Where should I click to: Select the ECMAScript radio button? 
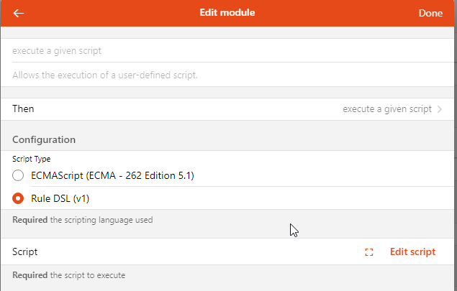pos(19,175)
